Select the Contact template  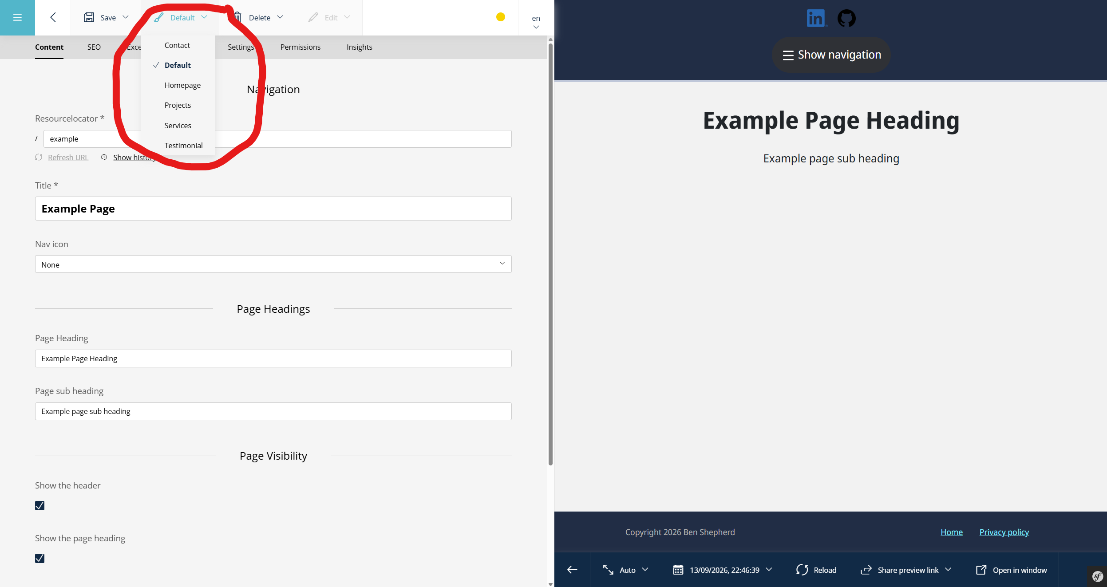pyautogui.click(x=178, y=45)
